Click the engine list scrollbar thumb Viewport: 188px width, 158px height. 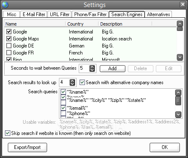(x=180, y=29)
